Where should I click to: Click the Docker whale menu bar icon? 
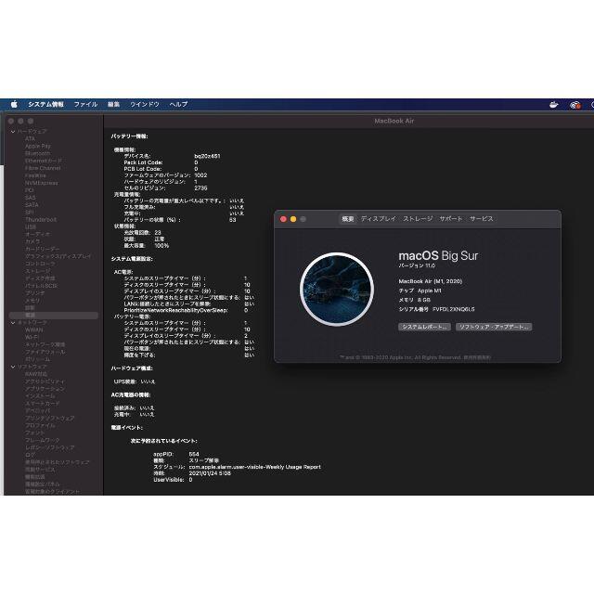tap(554, 105)
